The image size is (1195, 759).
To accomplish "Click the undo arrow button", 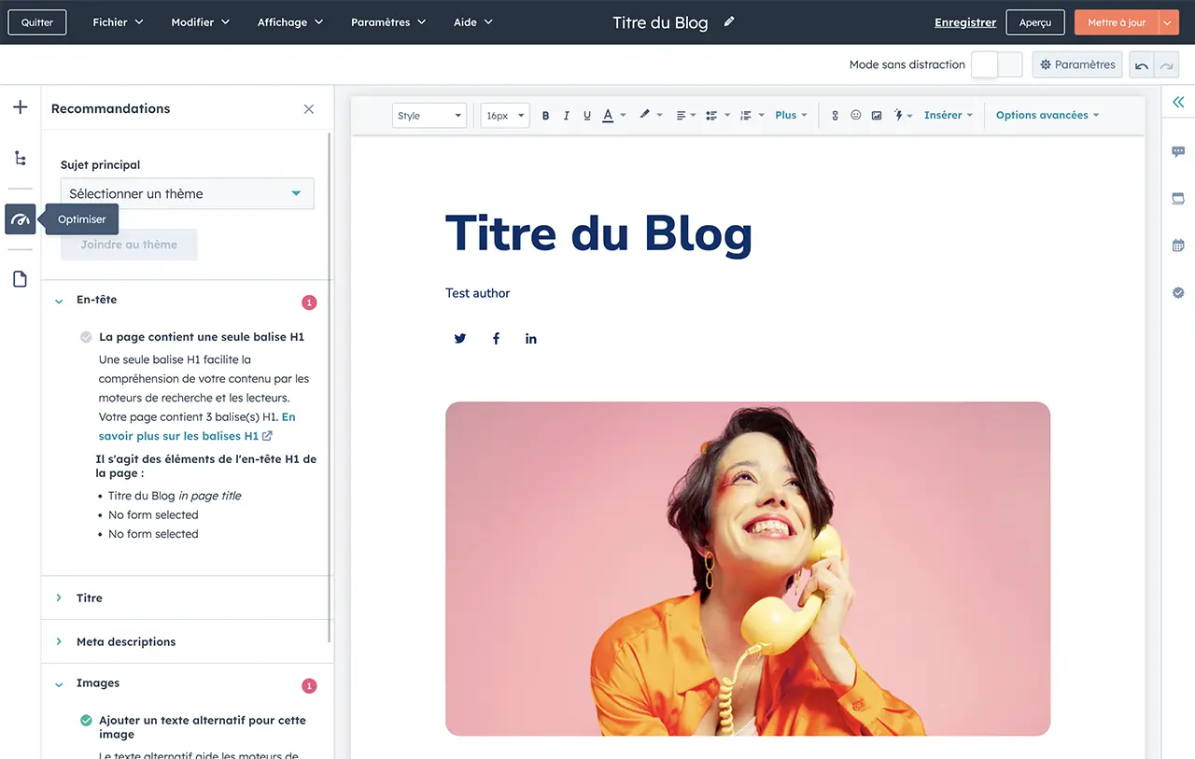I will [1141, 65].
